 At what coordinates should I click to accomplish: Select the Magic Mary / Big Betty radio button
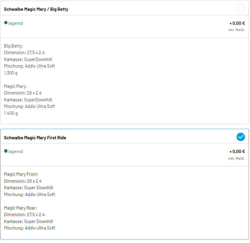click(x=240, y=9)
